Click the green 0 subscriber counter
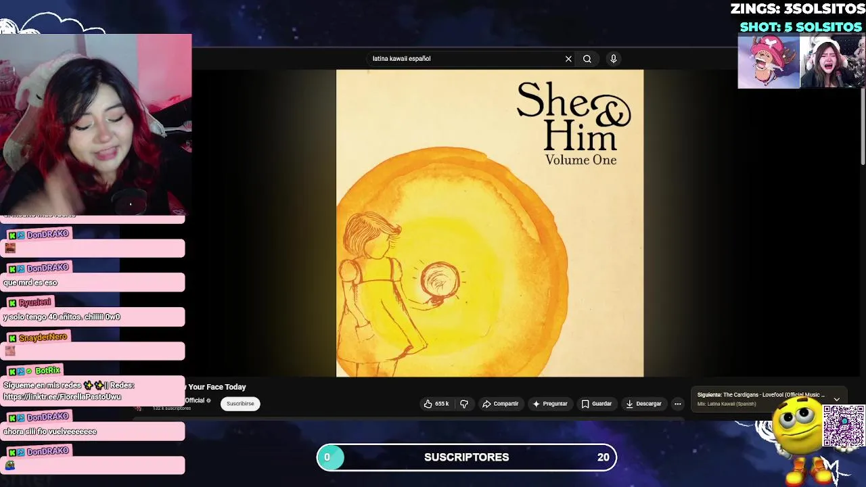This screenshot has height=487, width=866. click(330, 457)
